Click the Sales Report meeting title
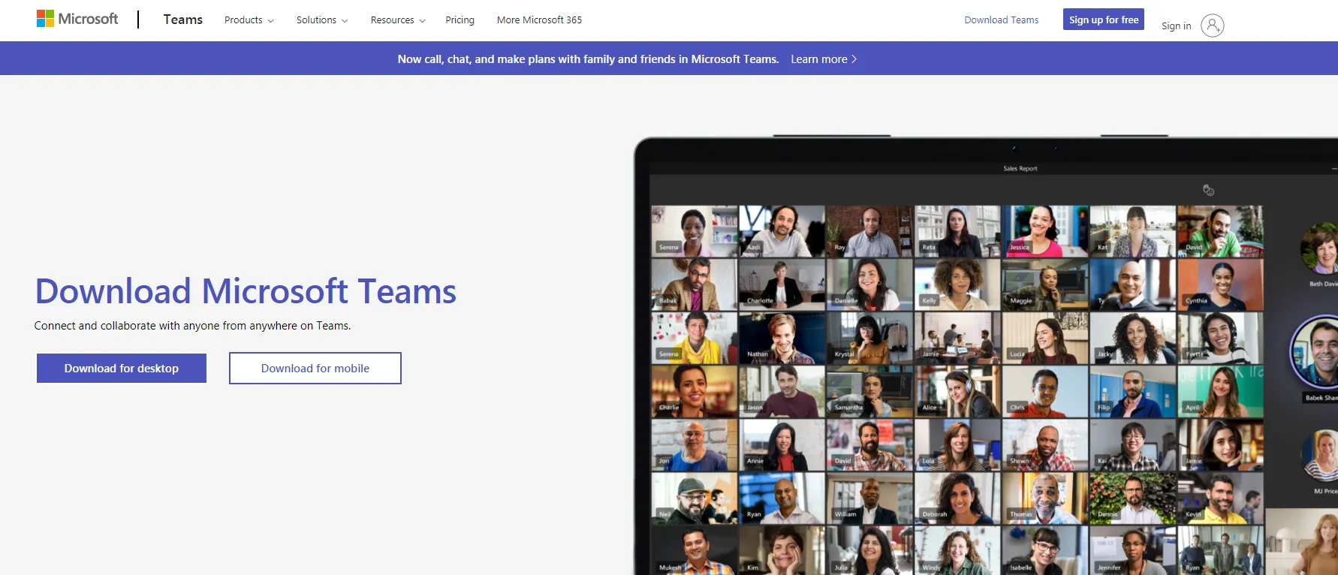Screen dimensions: 1338x575 [x=1020, y=169]
